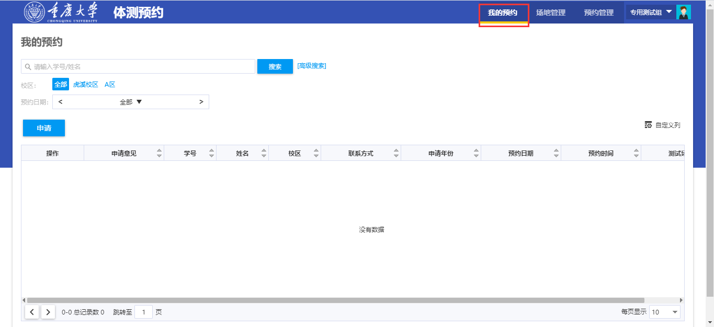Open the user avatar profile icon
Screen dimensions: 714x327
pyautogui.click(x=683, y=12)
